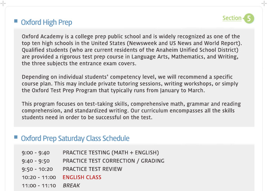Click the 9:50 - 10:20 time slot
Image resolution: width=268 pixels, height=191 pixels.
point(37,169)
